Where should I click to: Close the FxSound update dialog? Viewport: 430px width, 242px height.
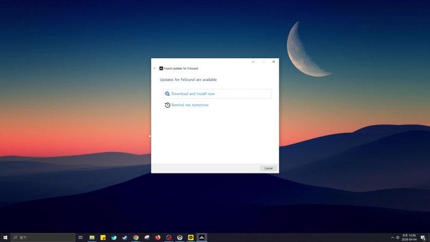point(274,62)
